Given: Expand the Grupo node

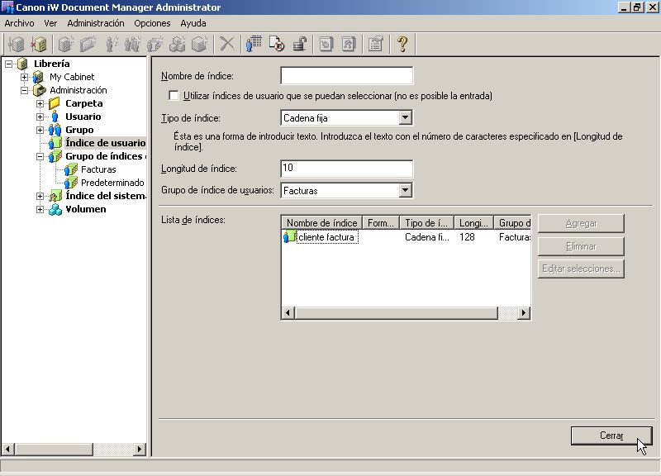Looking at the screenshot, I should pyautogui.click(x=40, y=131).
